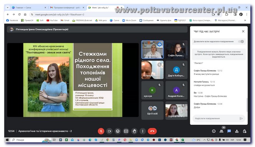The width and height of the screenshot is (255, 147).
Task: Expand the more options three-dot menu
Action: 143,131
